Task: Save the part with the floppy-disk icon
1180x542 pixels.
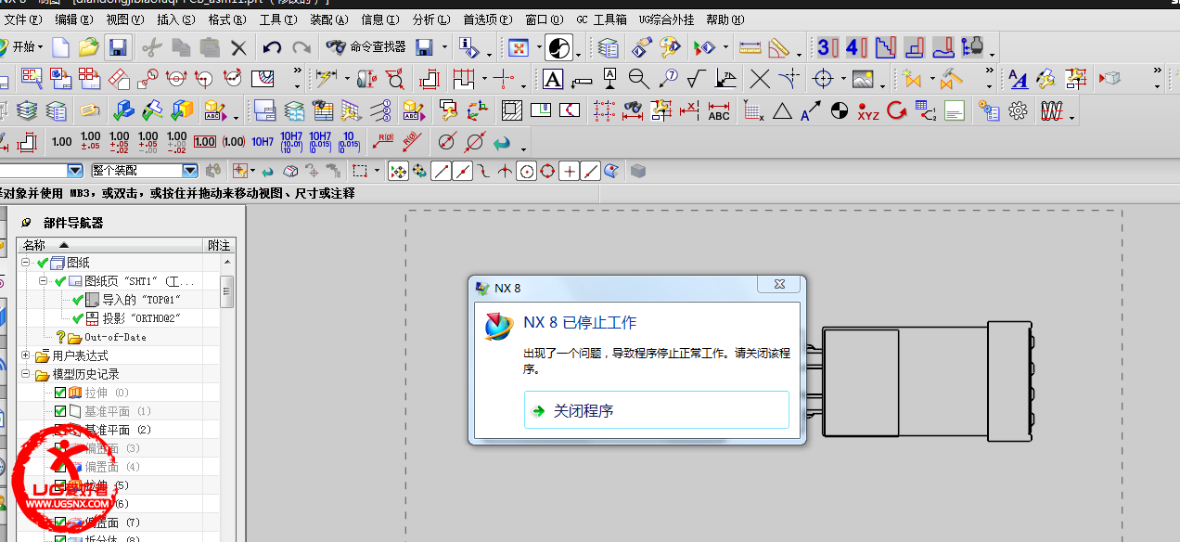Action: (117, 46)
